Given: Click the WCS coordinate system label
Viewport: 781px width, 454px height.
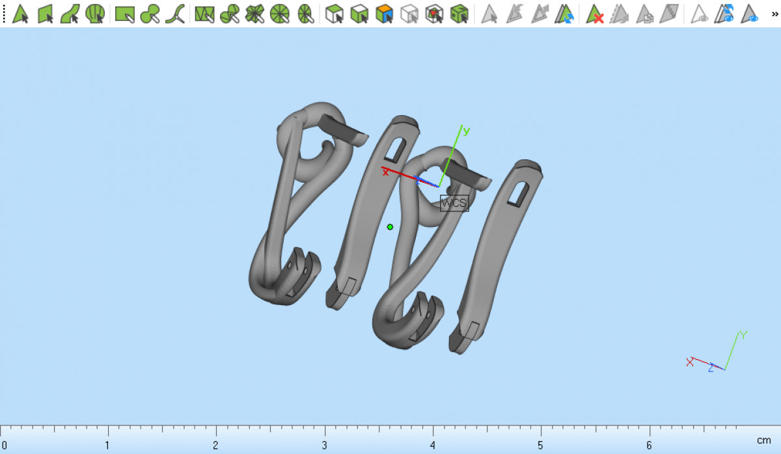Looking at the screenshot, I should (x=454, y=203).
